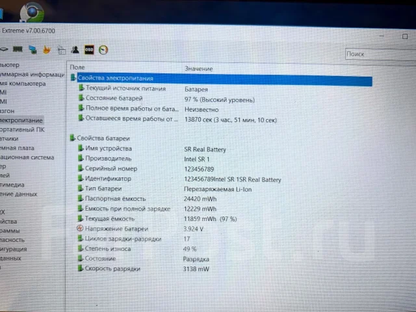Click the OSD panel toolbar icon
The height and width of the screenshot is (312, 416).
(89, 49)
